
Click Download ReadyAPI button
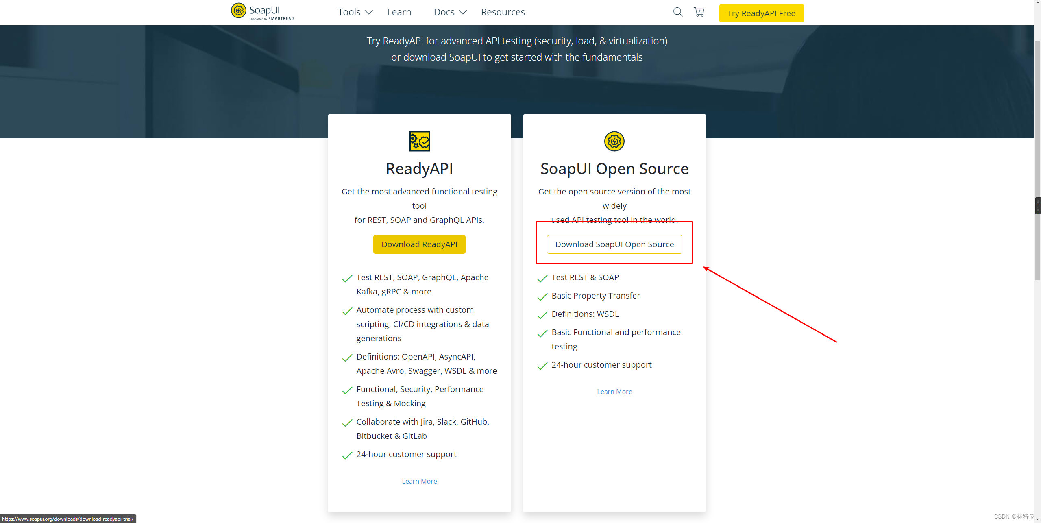(419, 244)
